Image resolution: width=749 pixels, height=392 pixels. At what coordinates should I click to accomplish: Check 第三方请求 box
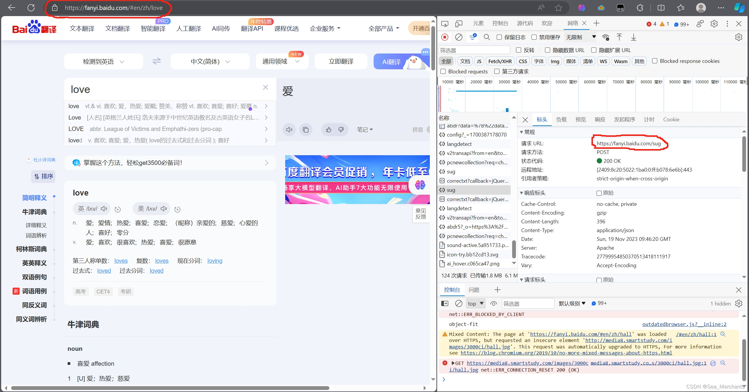click(497, 71)
